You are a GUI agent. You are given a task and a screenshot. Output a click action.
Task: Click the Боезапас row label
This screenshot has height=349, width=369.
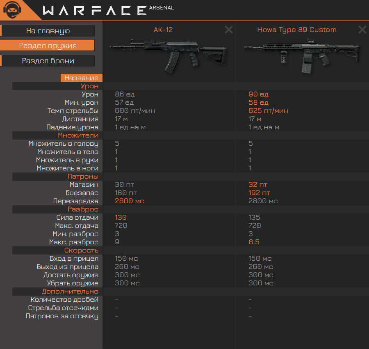coord(82,193)
